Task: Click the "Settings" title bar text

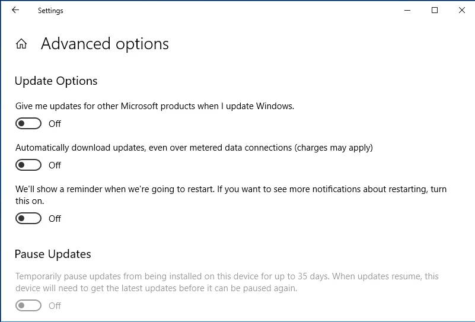Action: pos(50,11)
